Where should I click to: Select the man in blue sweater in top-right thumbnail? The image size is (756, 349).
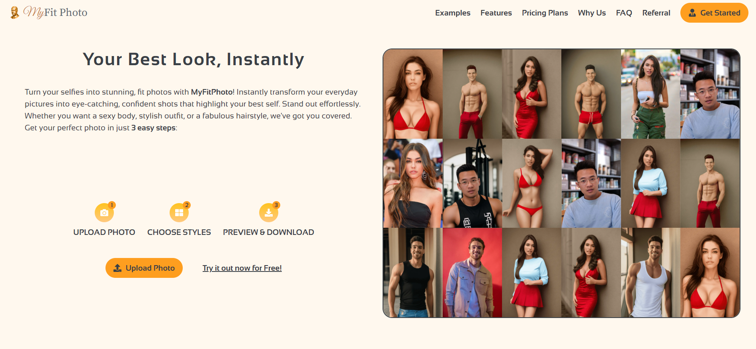pyautogui.click(x=710, y=94)
